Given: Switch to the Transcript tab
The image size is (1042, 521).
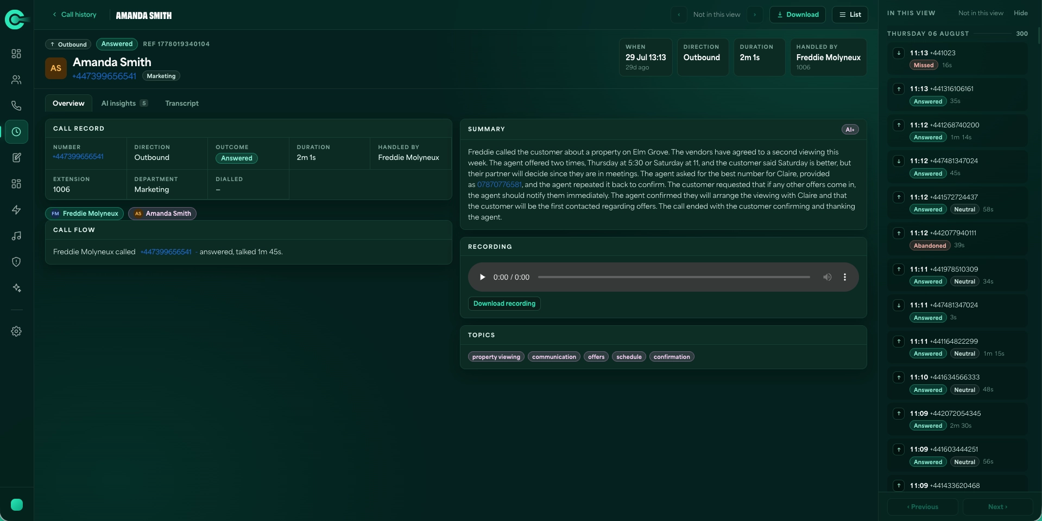Looking at the screenshot, I should [x=182, y=104].
